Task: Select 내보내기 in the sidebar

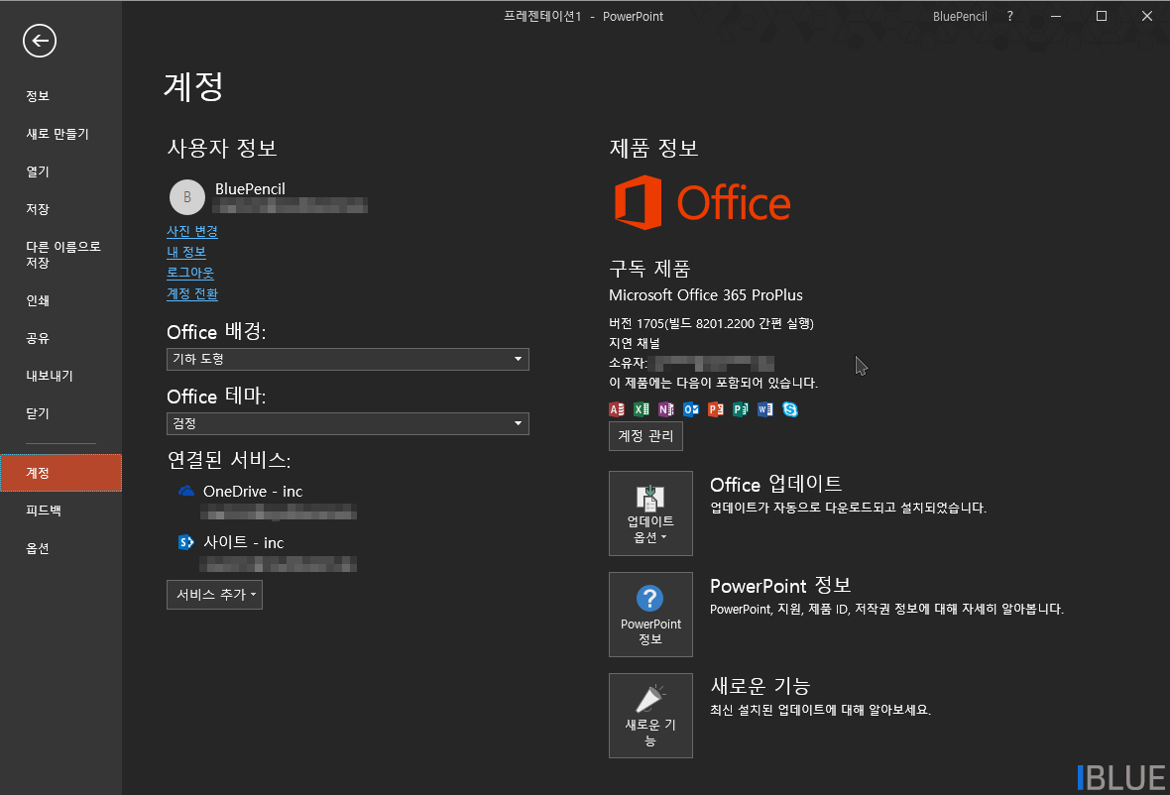Action: pos(60,376)
